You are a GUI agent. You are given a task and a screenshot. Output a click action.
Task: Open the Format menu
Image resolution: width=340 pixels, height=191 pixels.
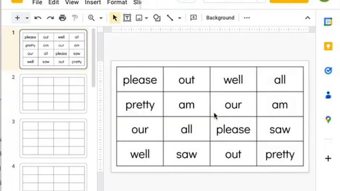pos(117,3)
